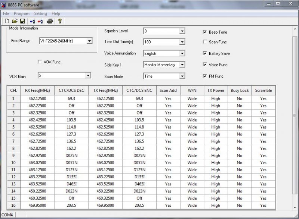The image size is (299, 219).
Task: Click the Scramble column header
Action: pyautogui.click(x=263, y=91)
